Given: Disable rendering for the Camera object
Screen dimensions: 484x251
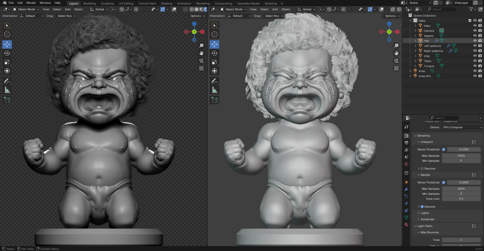Looking at the screenshot, I should (480, 30).
